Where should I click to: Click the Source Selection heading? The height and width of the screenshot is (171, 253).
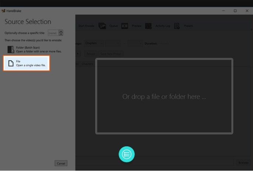(x=28, y=22)
